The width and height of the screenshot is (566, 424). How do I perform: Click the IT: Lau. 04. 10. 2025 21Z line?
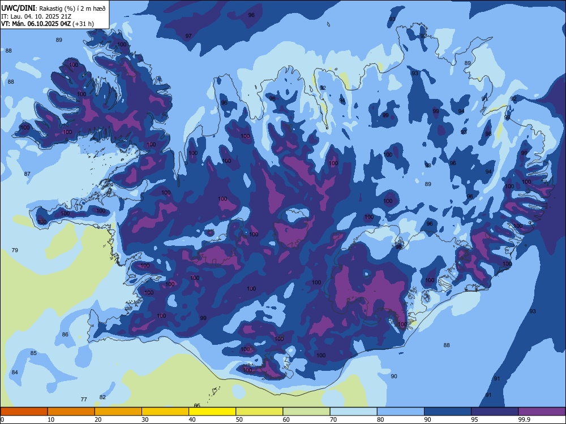36,16
